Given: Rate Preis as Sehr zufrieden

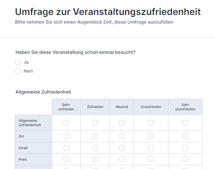Looking at the screenshot, I should coord(66,159).
